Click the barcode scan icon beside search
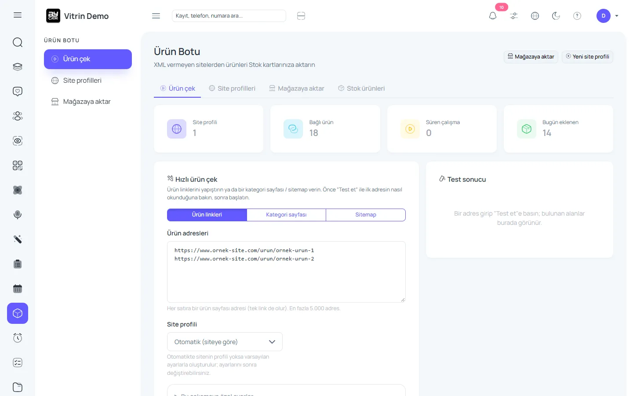This screenshot has height=396, width=633. (x=301, y=16)
